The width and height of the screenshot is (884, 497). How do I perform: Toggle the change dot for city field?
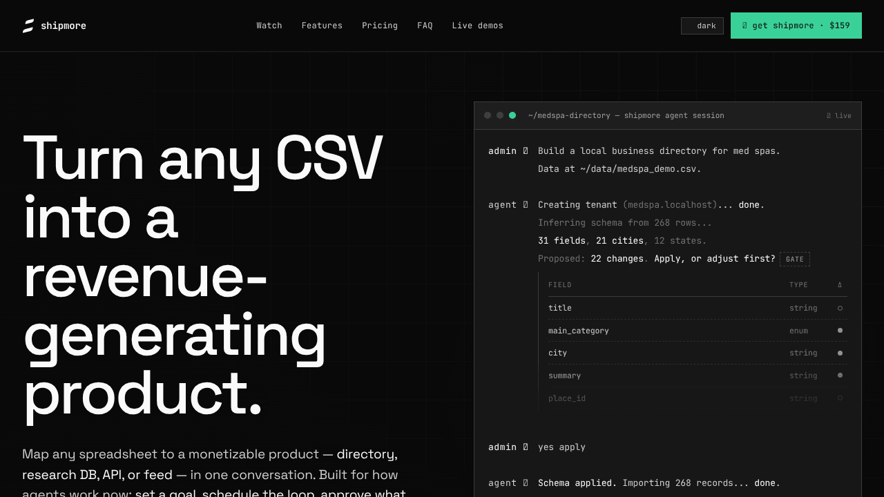[x=840, y=353]
